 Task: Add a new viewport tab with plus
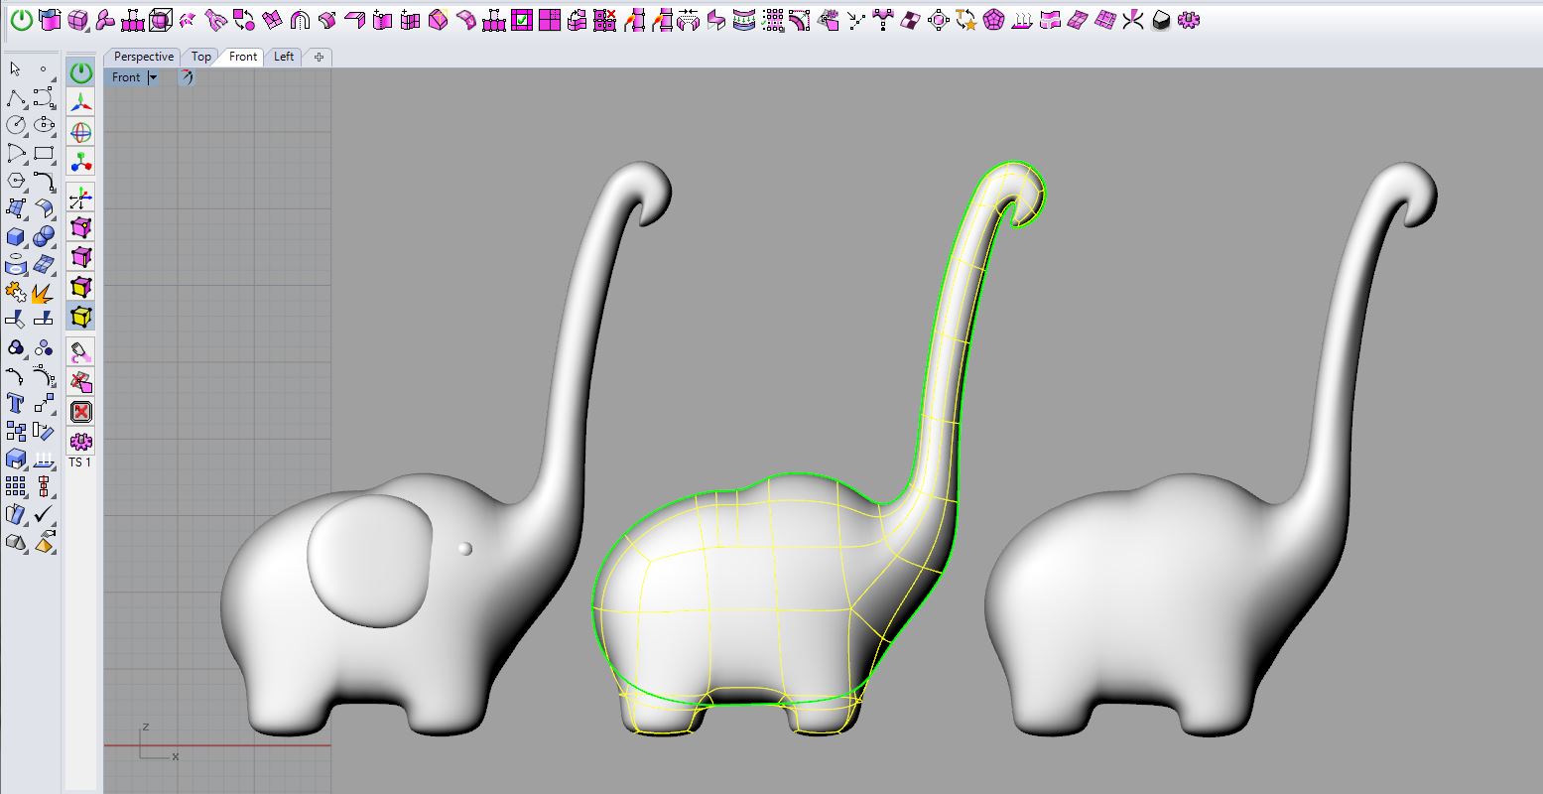(x=319, y=57)
